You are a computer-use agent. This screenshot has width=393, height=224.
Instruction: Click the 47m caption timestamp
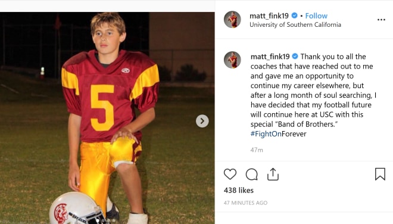tap(257, 150)
